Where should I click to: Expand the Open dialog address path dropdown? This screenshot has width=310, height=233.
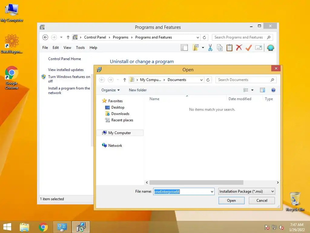201,80
